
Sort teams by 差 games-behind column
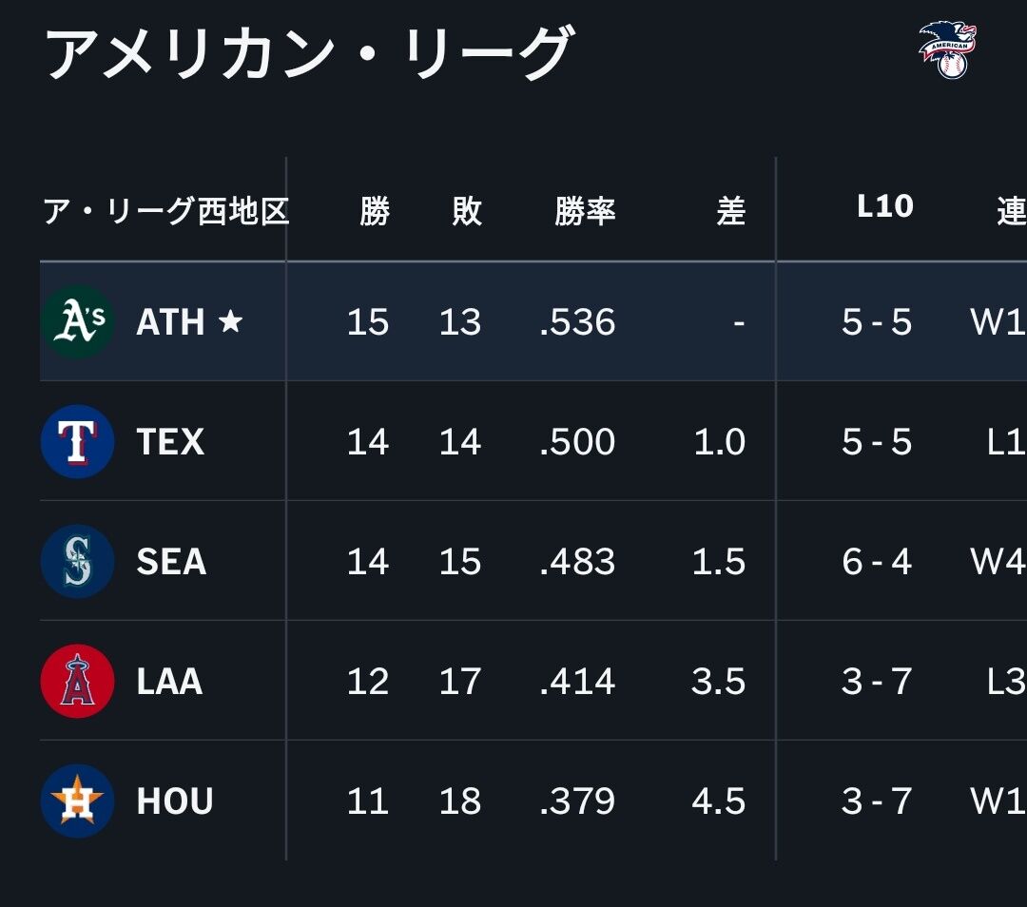tap(730, 211)
